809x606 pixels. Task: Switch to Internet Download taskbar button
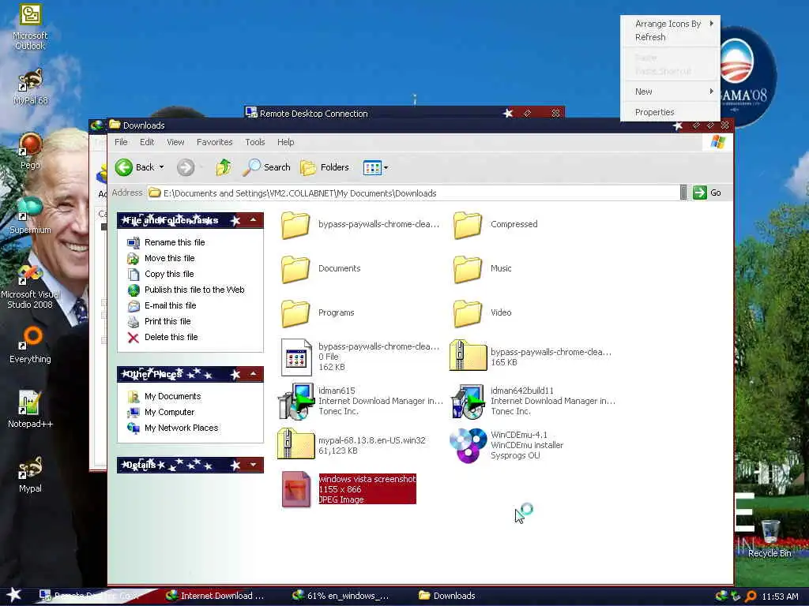coord(215,596)
